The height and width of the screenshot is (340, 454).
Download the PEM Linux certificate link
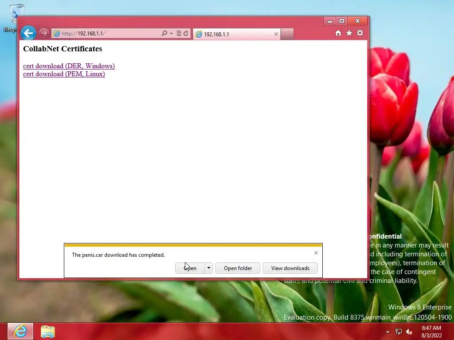click(64, 74)
